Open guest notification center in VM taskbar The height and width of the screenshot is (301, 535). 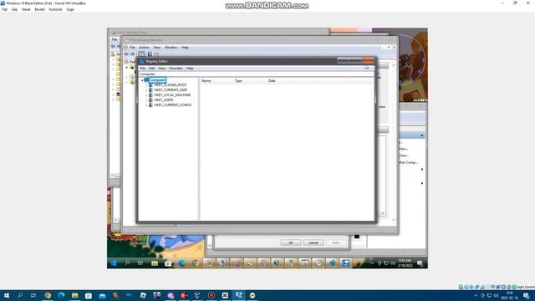coord(420,263)
